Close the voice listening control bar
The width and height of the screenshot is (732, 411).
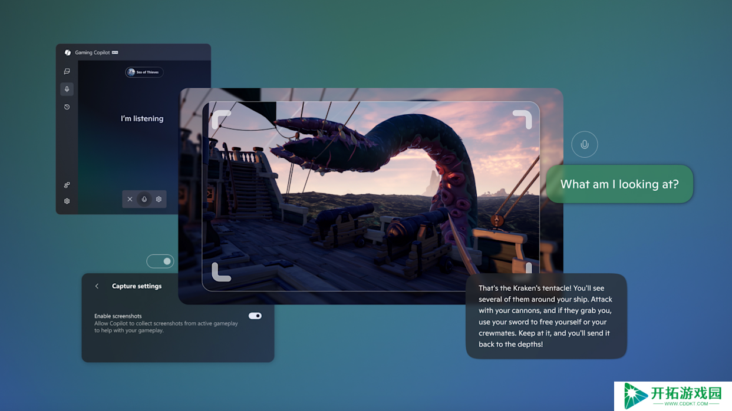click(130, 200)
